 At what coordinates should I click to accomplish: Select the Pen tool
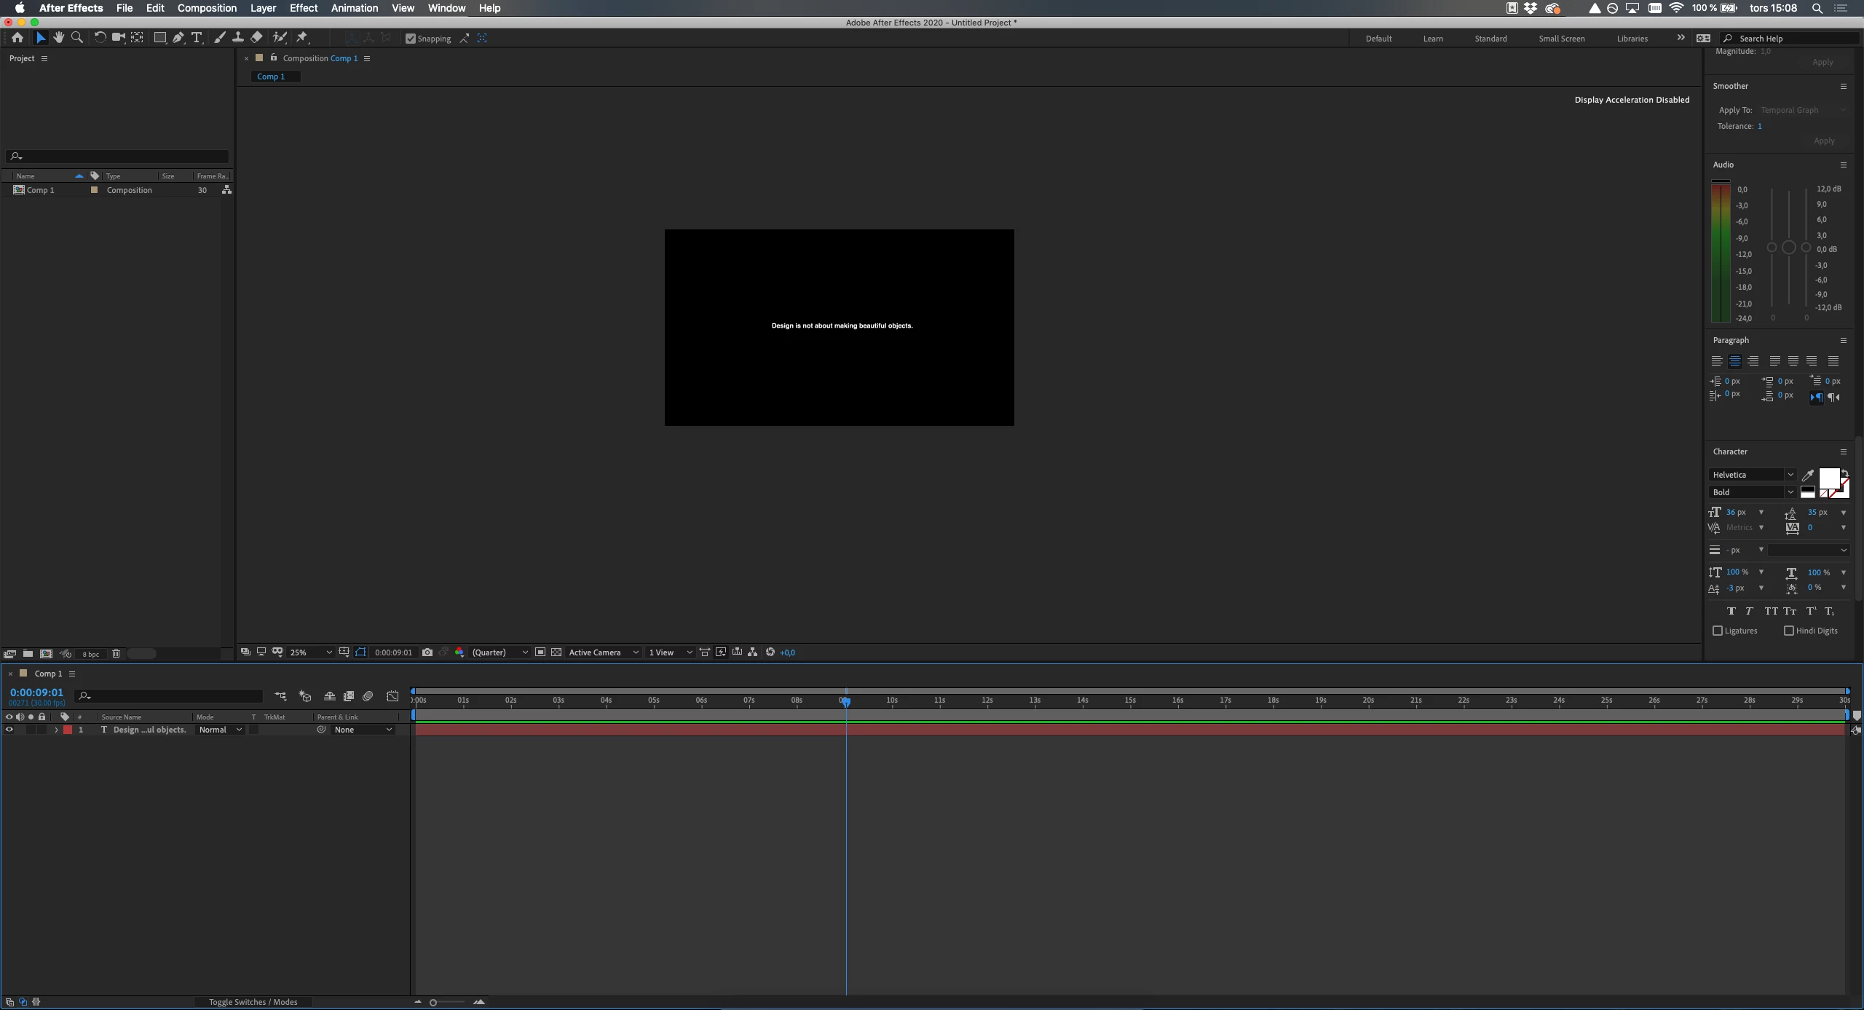pyautogui.click(x=178, y=38)
